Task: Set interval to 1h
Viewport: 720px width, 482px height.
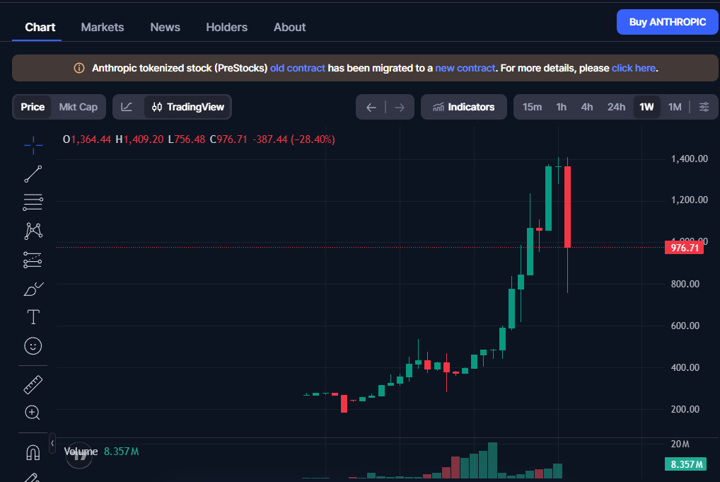Action: pos(561,107)
